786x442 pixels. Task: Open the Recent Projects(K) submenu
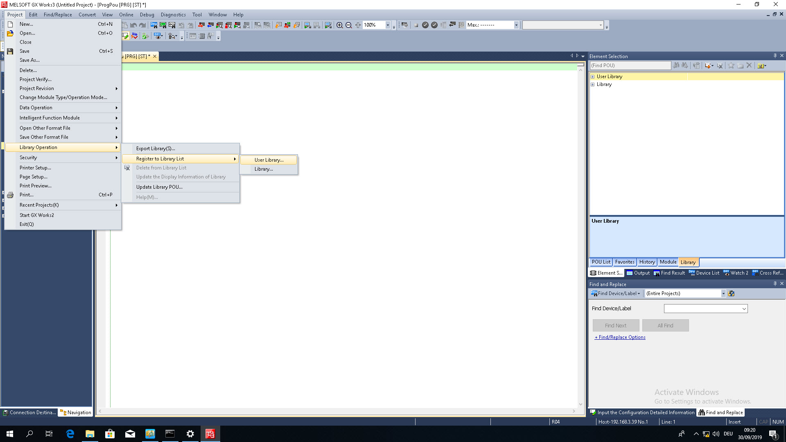[x=63, y=205]
